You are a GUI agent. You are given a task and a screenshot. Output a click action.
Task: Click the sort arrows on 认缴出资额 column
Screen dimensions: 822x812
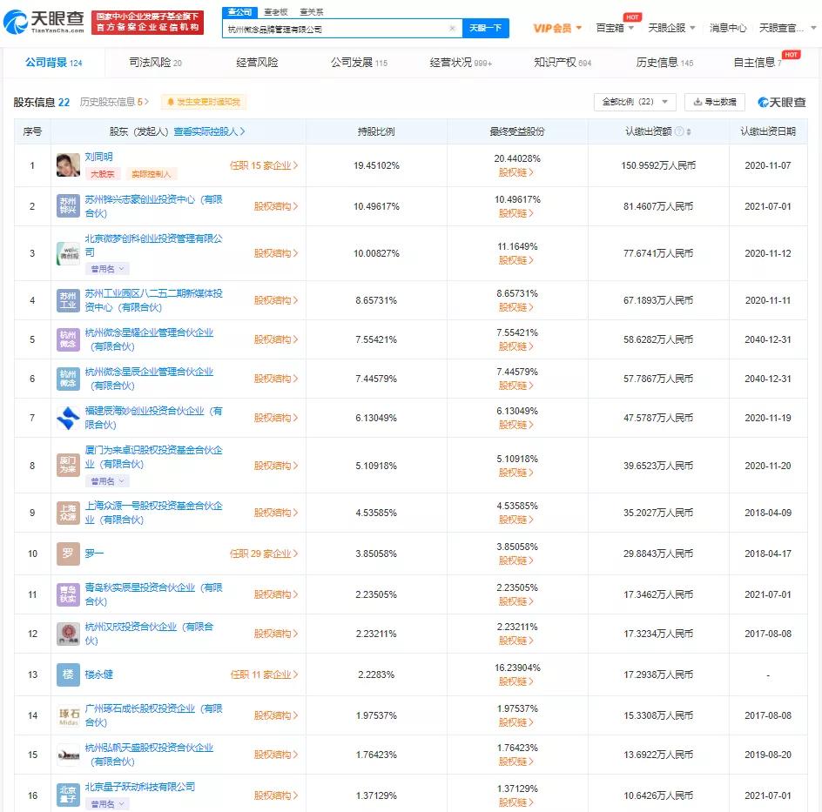click(x=689, y=131)
